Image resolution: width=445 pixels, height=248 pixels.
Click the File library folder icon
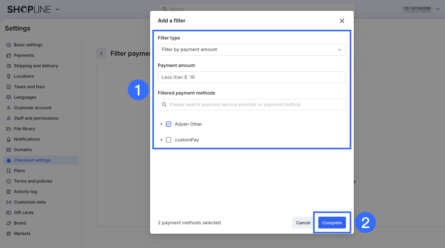[x=9, y=129]
